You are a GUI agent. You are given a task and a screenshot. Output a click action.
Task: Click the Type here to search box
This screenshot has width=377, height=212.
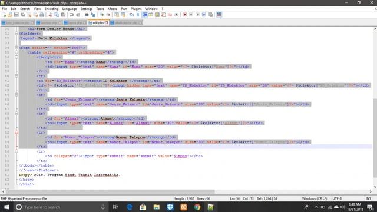[60, 207]
